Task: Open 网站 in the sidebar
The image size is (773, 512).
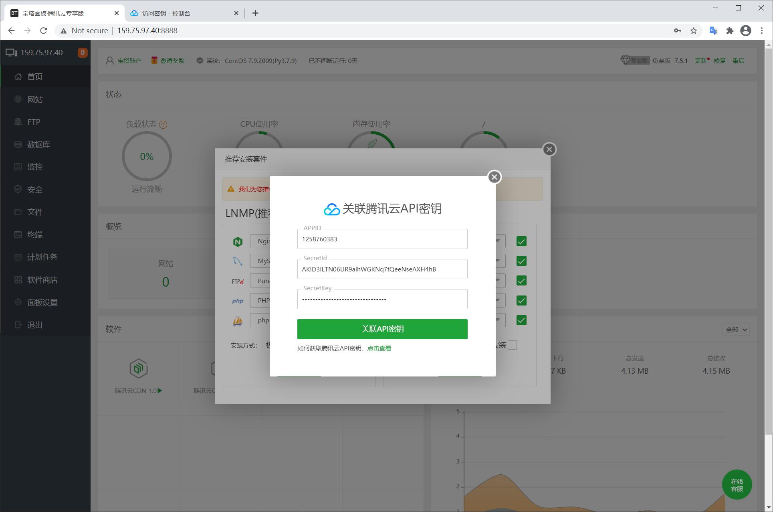Action: coord(45,99)
